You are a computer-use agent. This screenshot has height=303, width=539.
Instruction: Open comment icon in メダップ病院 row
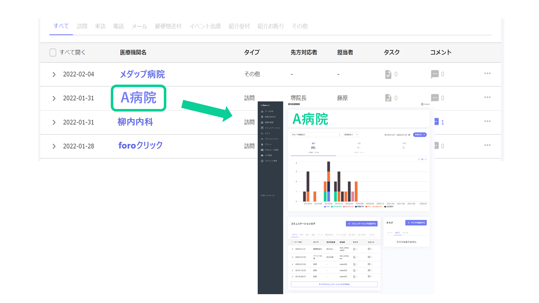pyautogui.click(x=435, y=74)
